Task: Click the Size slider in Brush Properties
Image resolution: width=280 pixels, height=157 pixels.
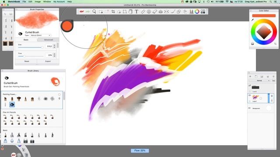Action: click(31, 48)
